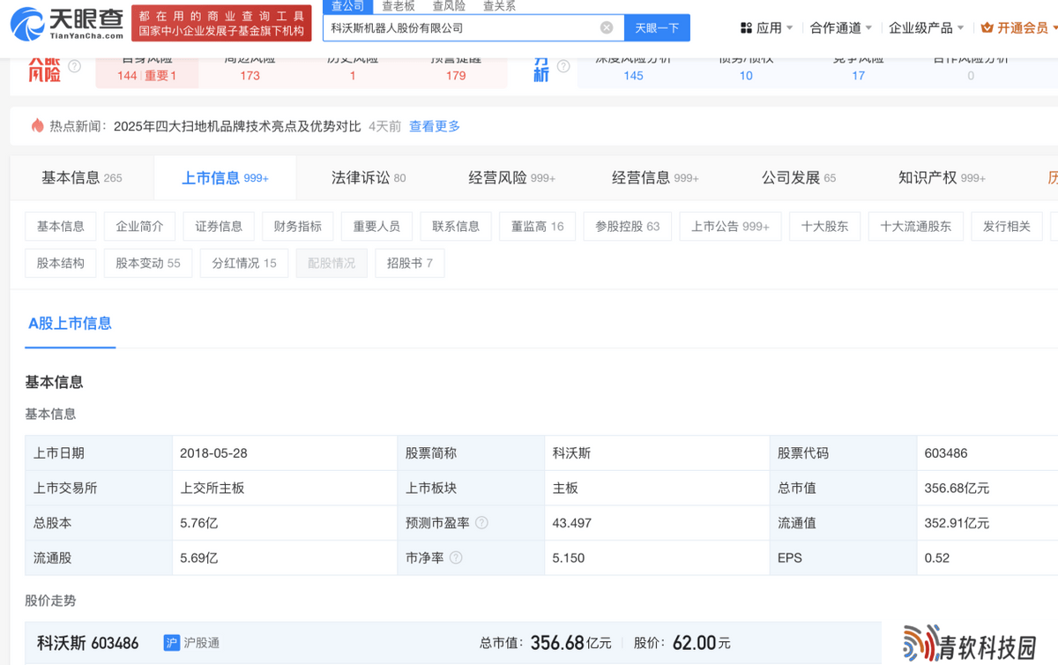The image size is (1058, 665).
Task: Open the TianYanCha logo homepage
Action: tap(67, 24)
